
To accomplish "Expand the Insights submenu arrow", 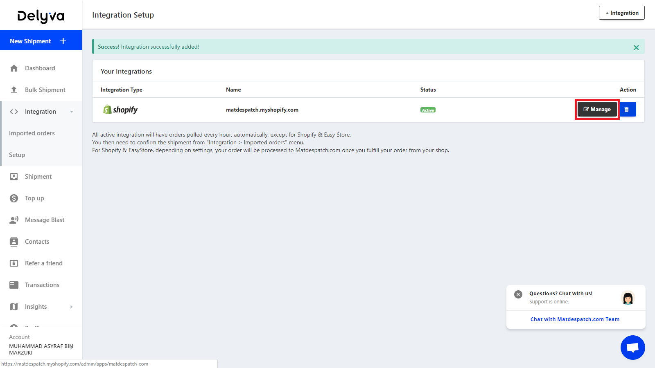I will point(72,307).
